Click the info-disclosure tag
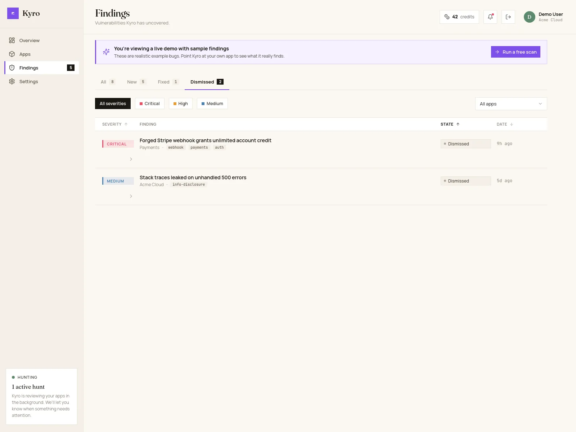The height and width of the screenshot is (432, 576). tap(189, 185)
